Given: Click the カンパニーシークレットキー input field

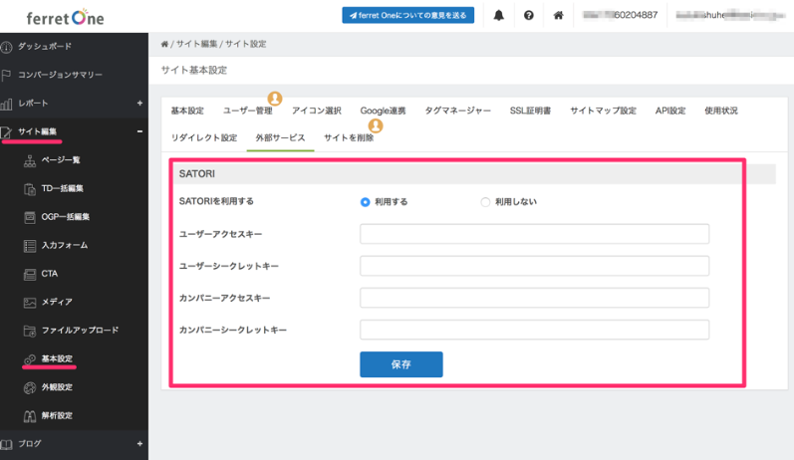Looking at the screenshot, I should pos(534,330).
